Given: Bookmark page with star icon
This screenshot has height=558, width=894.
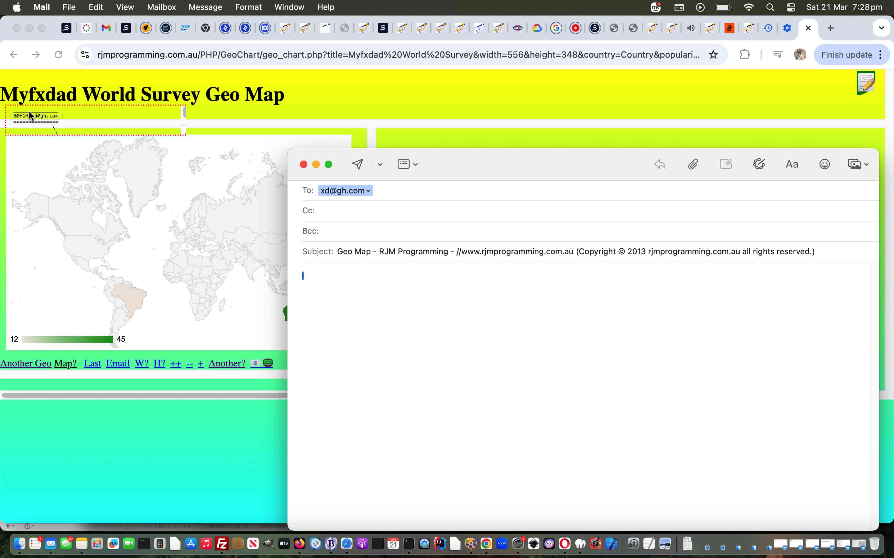Looking at the screenshot, I should coord(713,55).
